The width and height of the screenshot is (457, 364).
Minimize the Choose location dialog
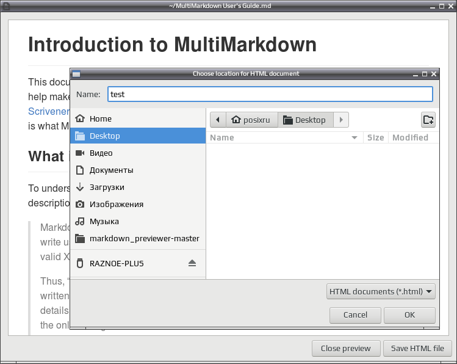click(416, 75)
